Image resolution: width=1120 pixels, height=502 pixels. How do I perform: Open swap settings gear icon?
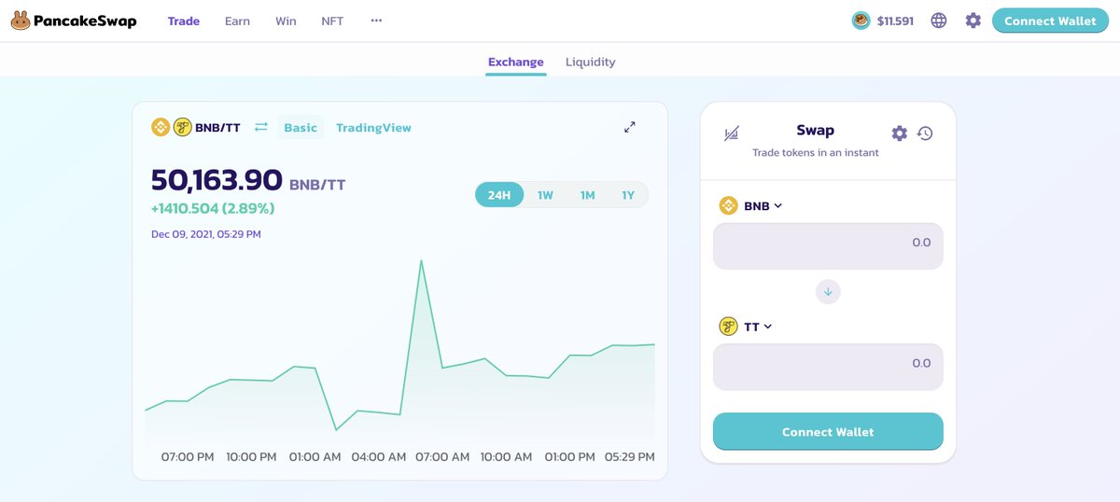900,133
